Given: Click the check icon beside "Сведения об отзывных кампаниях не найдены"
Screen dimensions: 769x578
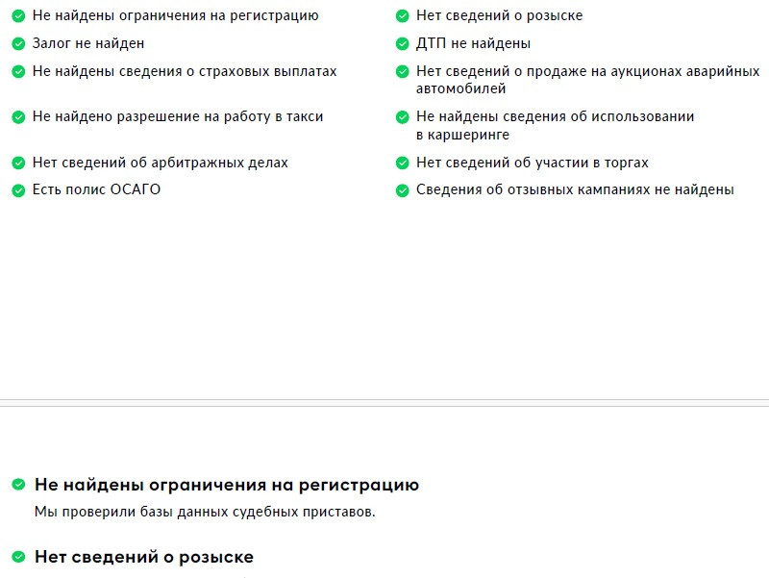Looking at the screenshot, I should (403, 190).
